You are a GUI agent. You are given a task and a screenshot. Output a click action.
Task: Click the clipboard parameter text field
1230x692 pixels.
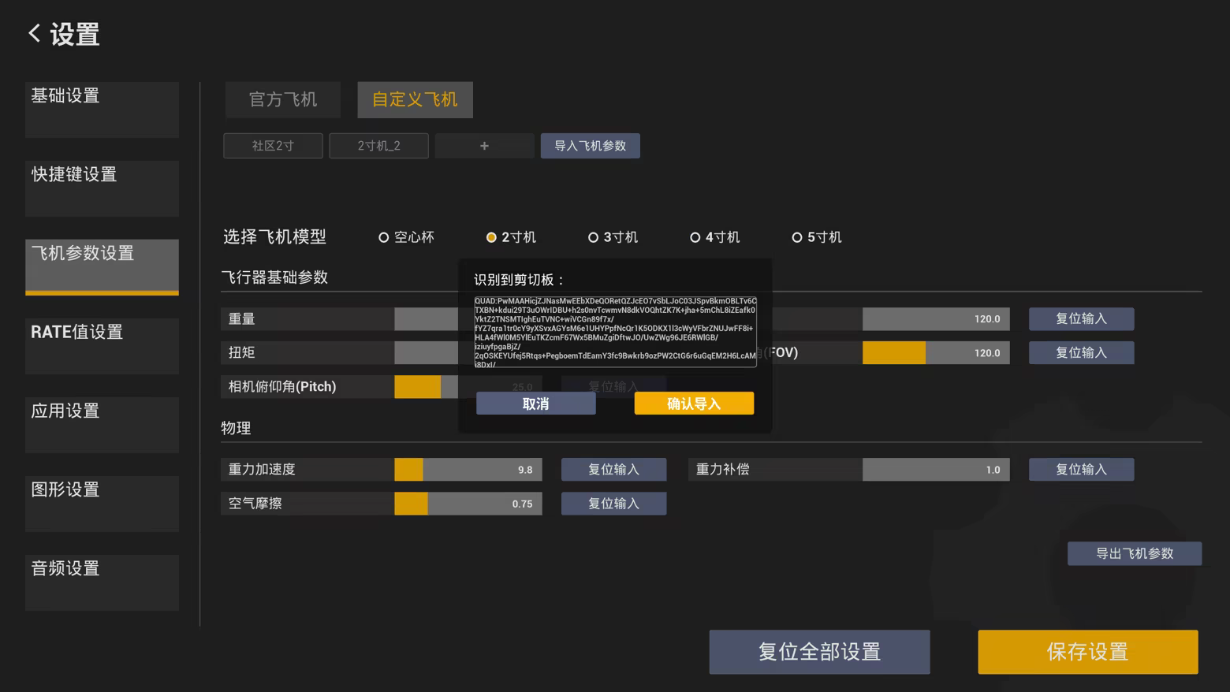pyautogui.click(x=615, y=332)
